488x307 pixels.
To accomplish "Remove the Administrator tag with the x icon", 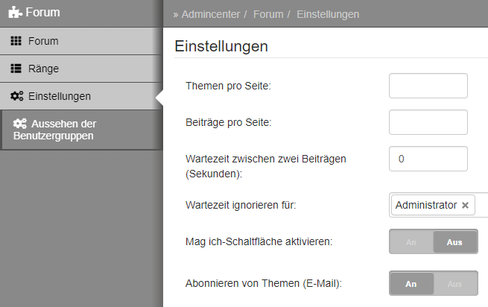I will tap(465, 205).
